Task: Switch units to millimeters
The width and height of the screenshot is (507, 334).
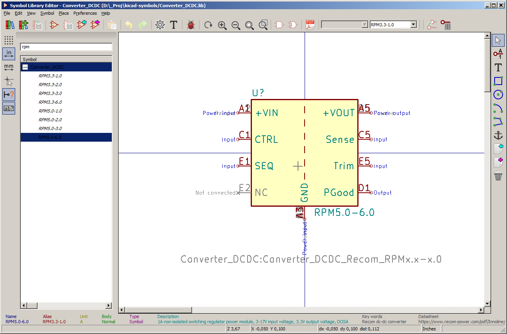Action: pyautogui.click(x=9, y=67)
